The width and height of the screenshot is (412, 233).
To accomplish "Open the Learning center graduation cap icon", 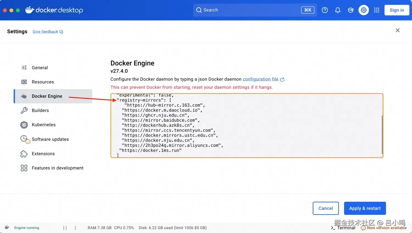I will pos(351,10).
